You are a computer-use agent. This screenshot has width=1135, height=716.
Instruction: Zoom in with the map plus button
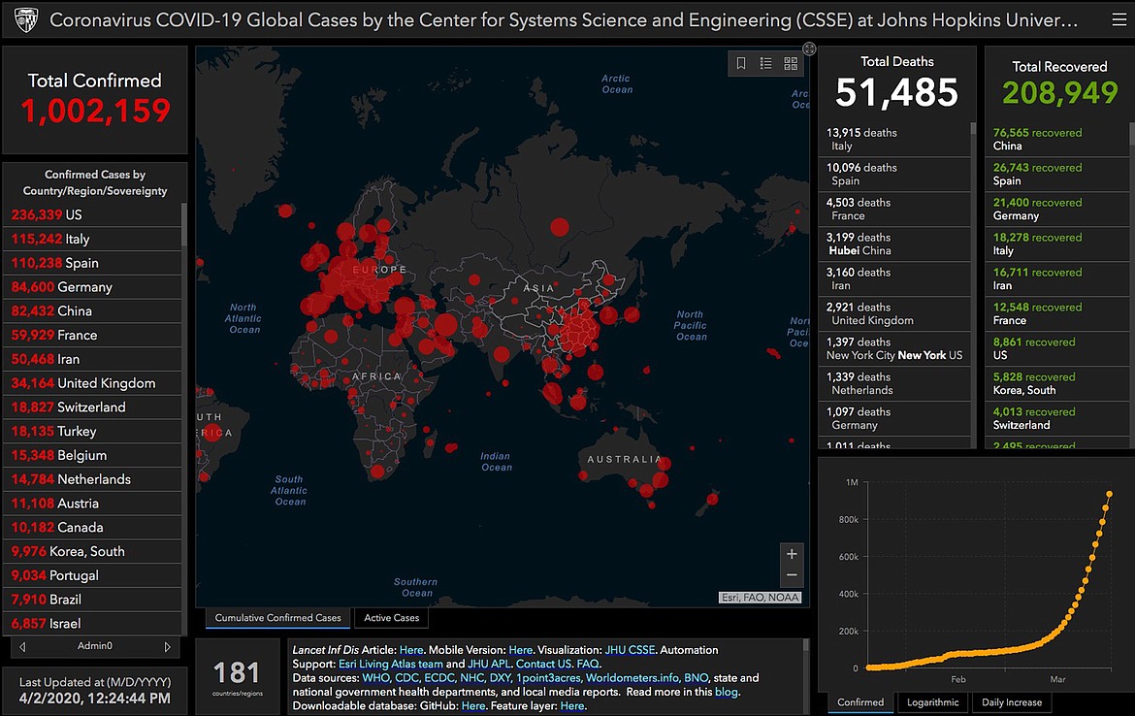792,554
